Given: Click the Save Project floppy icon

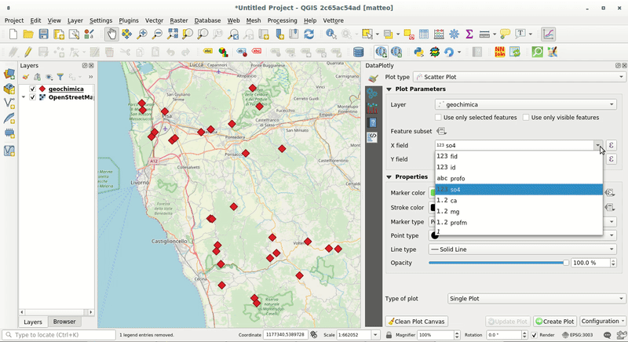Looking at the screenshot, I should click(x=43, y=35).
